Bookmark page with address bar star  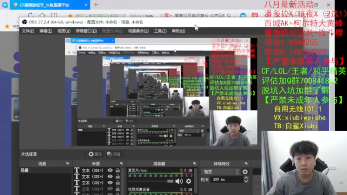70,16
